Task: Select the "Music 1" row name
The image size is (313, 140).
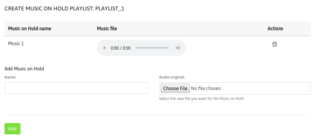Action: pos(16,43)
